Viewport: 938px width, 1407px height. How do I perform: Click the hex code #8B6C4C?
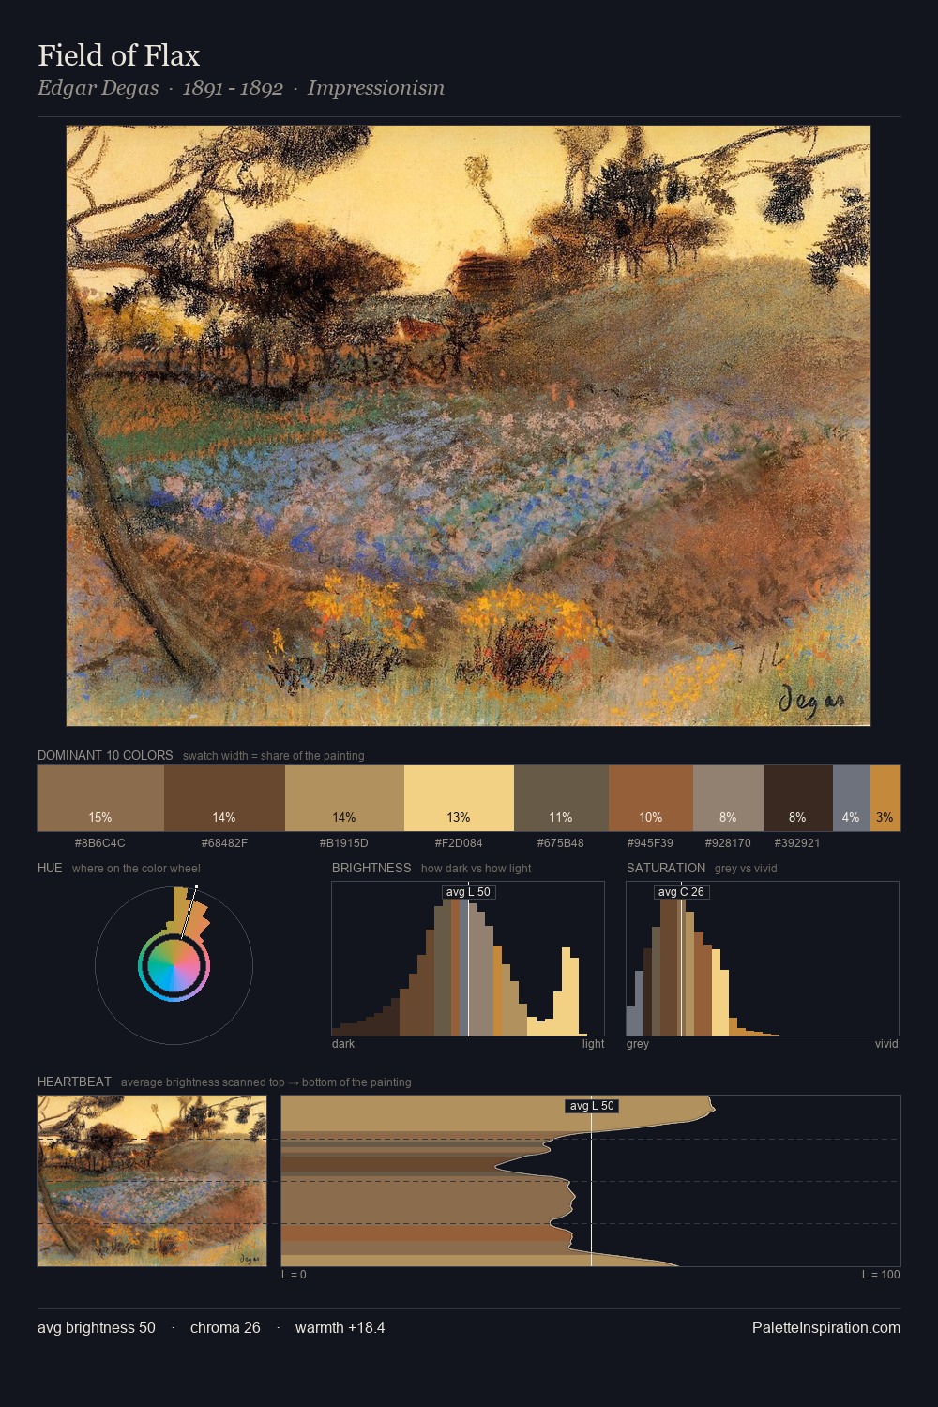point(100,842)
